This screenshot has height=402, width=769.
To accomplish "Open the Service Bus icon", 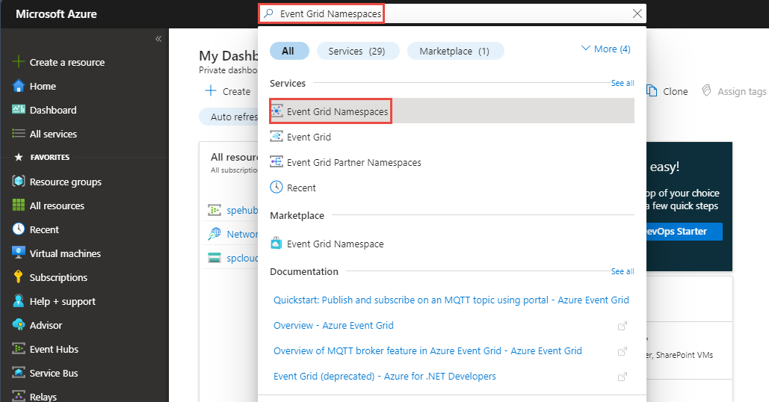I will click(19, 373).
